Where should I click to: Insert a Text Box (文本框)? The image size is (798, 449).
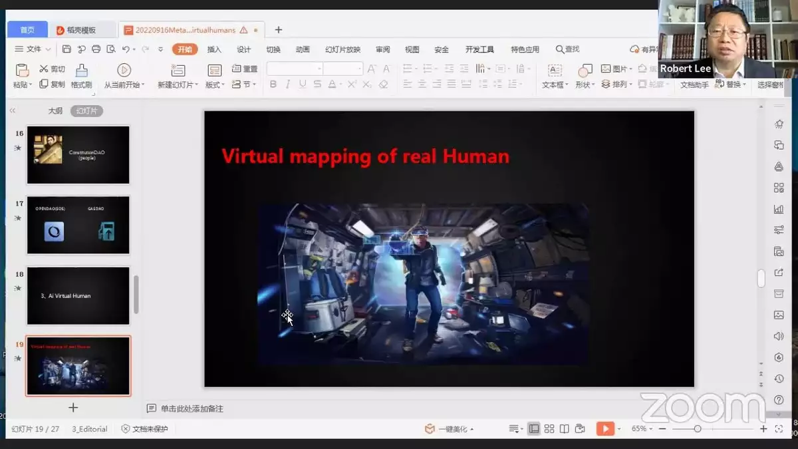555,76
